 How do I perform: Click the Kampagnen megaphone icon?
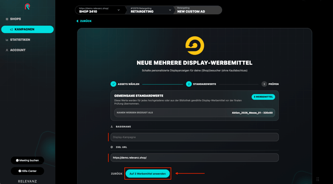pyautogui.click(x=11, y=29)
